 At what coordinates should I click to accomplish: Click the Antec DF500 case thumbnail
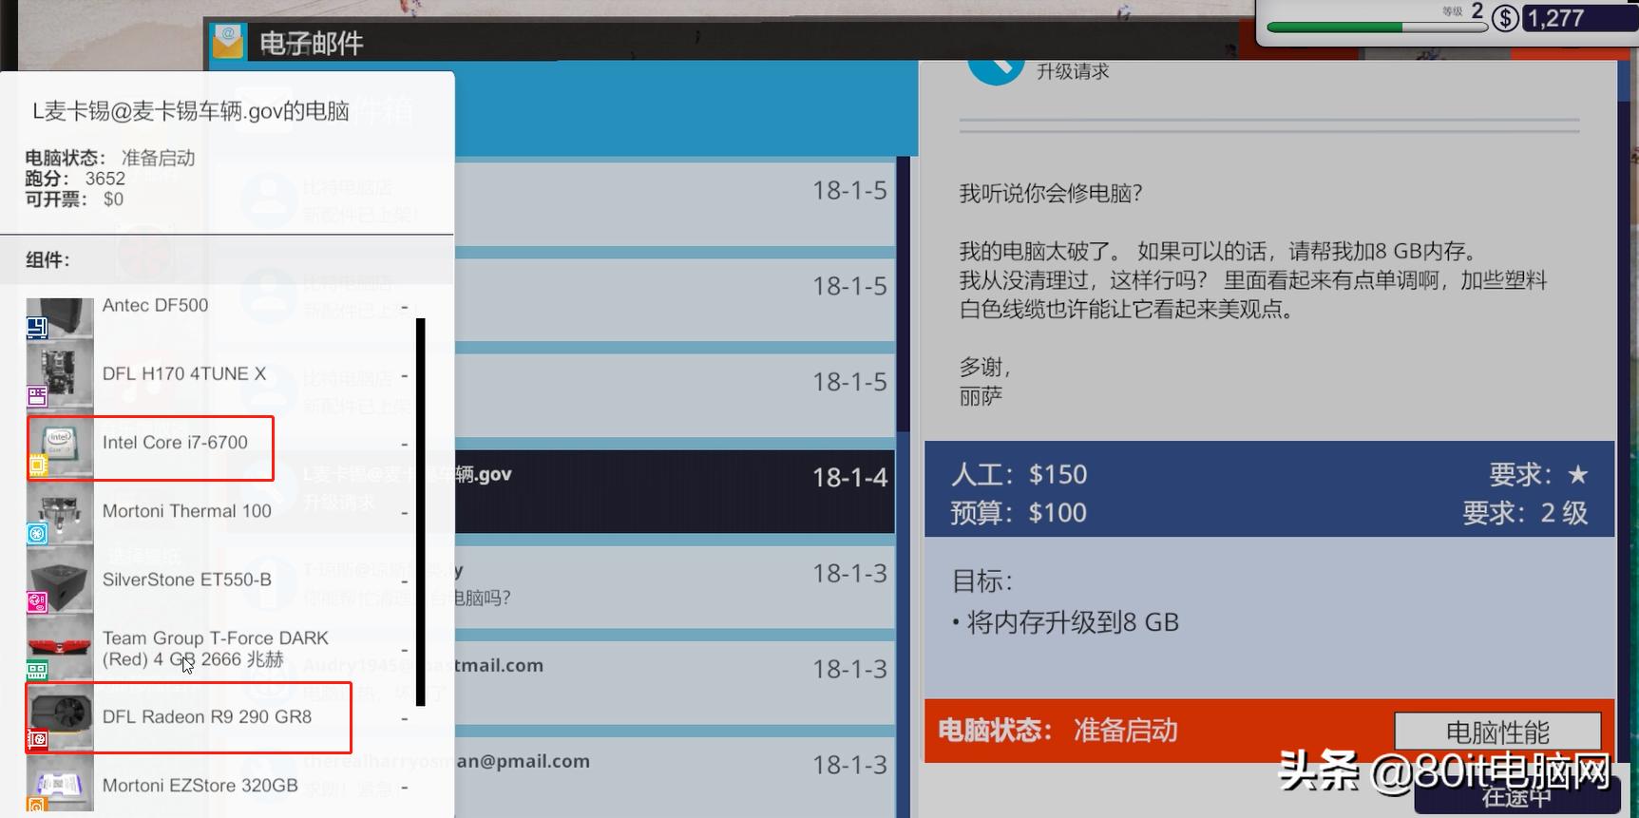60,319
